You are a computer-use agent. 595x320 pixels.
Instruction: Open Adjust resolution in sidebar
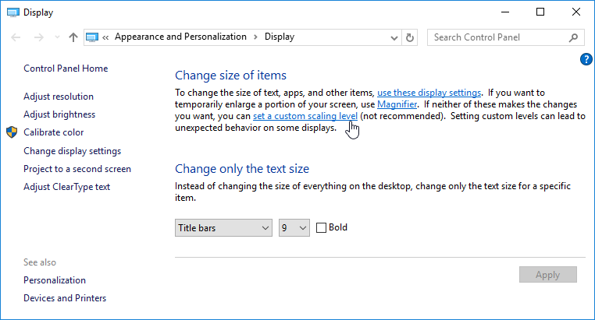[59, 97]
